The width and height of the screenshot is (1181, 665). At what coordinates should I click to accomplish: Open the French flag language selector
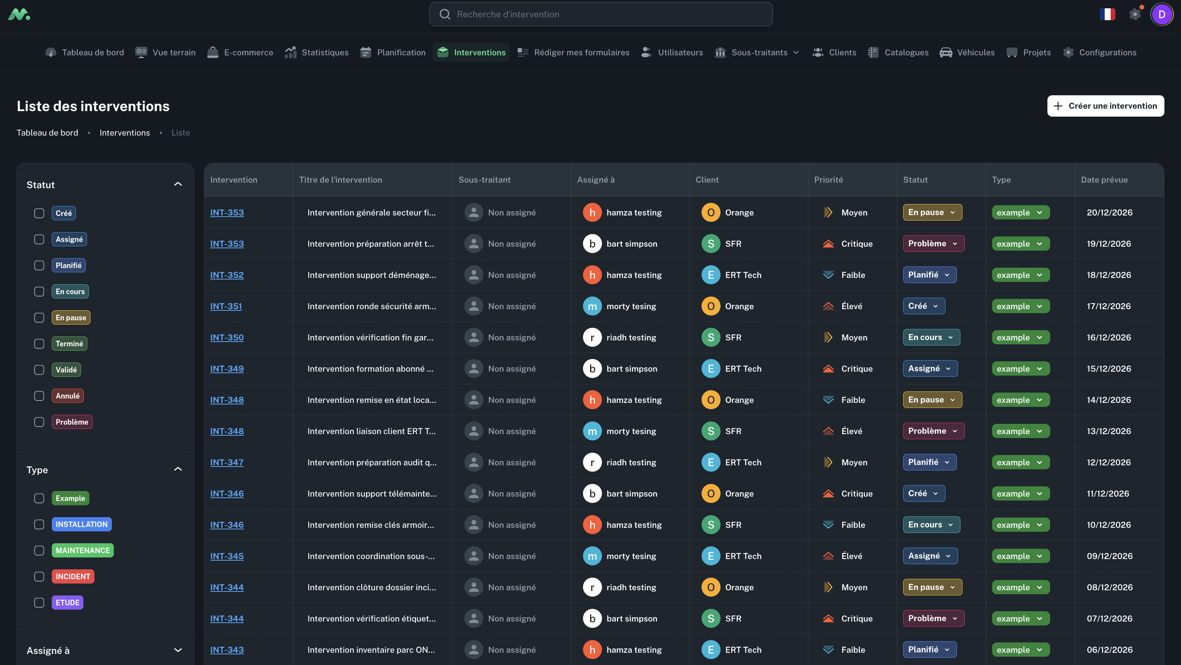pos(1107,14)
